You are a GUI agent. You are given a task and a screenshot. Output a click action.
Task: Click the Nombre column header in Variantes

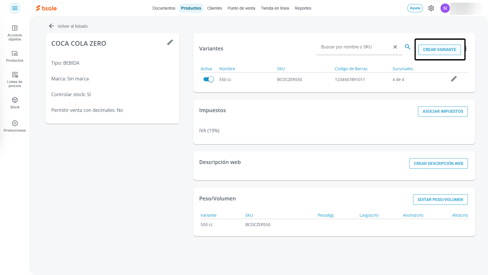point(227,69)
